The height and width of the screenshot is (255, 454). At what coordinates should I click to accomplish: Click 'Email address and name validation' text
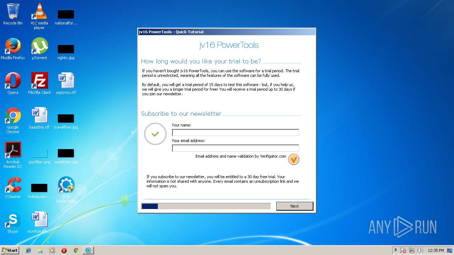coord(241,156)
